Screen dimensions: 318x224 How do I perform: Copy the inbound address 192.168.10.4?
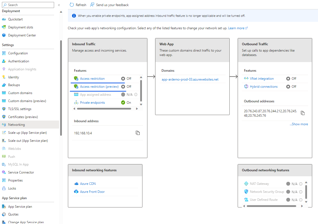[x=138, y=133]
